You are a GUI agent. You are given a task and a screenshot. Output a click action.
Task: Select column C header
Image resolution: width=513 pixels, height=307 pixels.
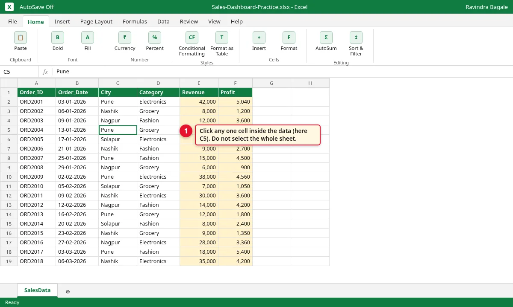(118, 83)
